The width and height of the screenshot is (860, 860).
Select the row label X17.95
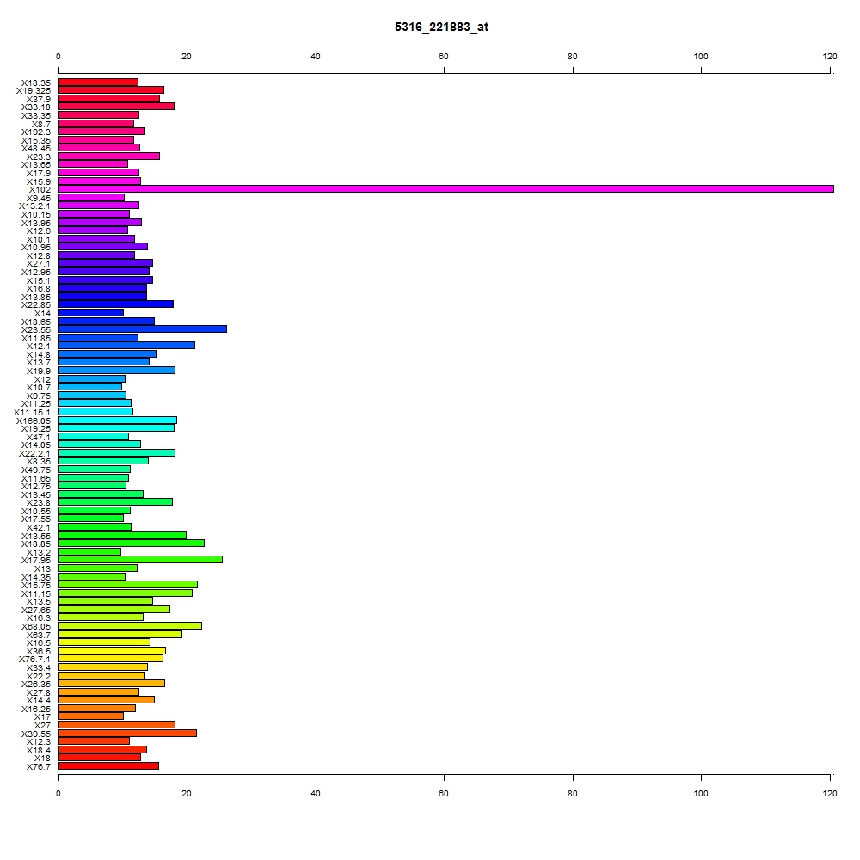pyautogui.click(x=36, y=560)
